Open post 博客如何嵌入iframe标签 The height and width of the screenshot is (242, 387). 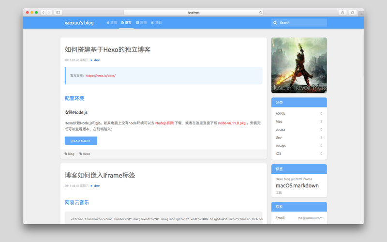click(100, 175)
